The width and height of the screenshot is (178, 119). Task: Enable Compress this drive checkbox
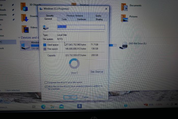[x=46, y=82]
